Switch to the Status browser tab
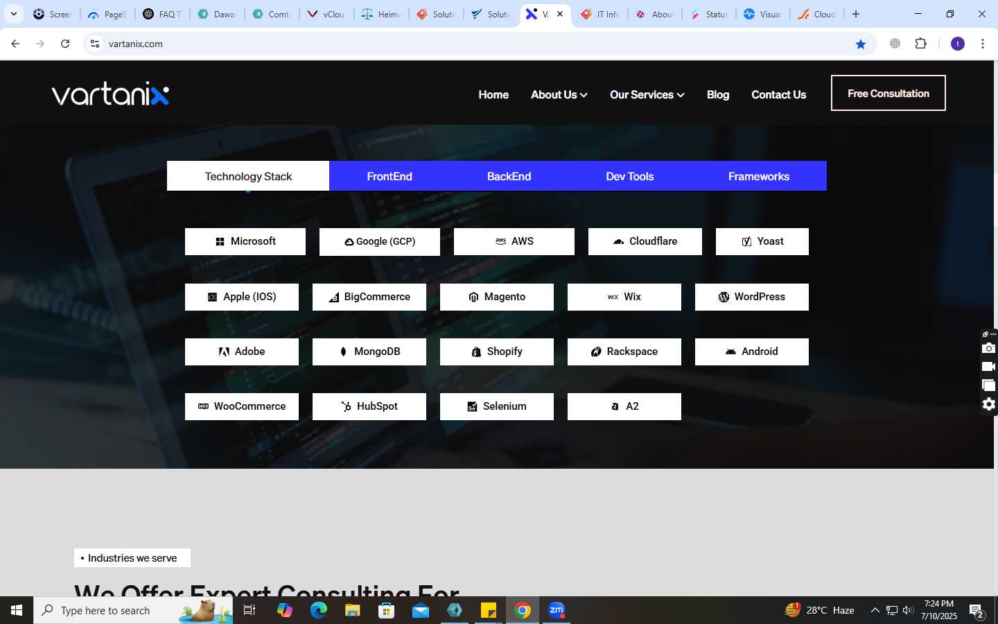This screenshot has width=998, height=624. click(708, 14)
